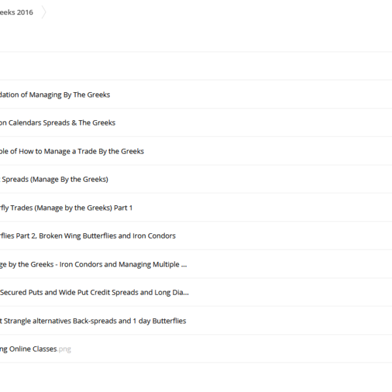Open the 'eeks 2016' breadcrumb folder
Image resolution: width=392 pixels, height=392 pixels.
(x=16, y=12)
